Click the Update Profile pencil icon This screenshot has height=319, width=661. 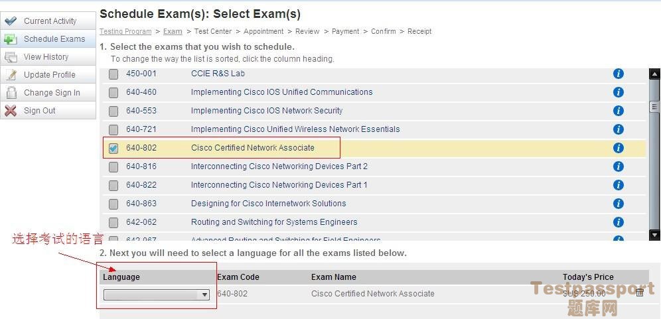point(11,74)
